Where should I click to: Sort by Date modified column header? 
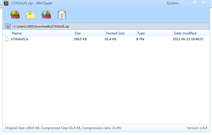click(x=191, y=33)
